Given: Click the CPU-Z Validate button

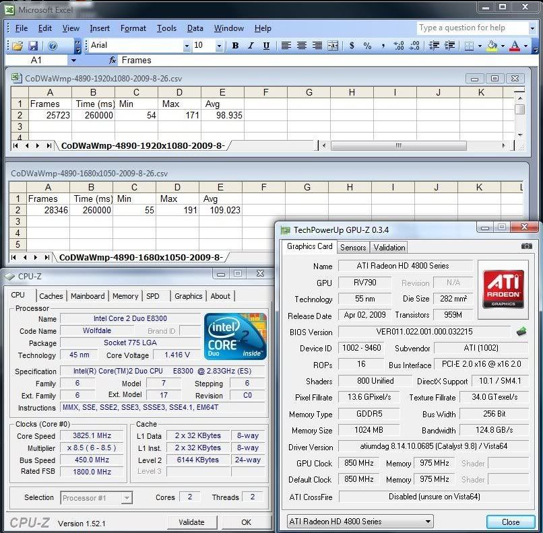Looking at the screenshot, I should click(191, 522).
